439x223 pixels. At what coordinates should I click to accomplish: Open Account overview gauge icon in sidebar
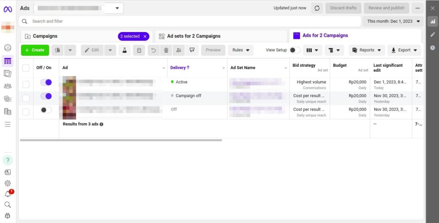pyautogui.click(x=8, y=48)
